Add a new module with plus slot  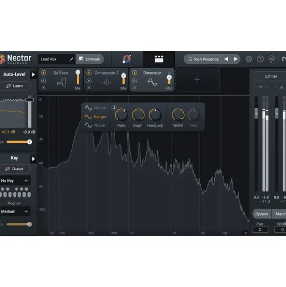pos(197,80)
